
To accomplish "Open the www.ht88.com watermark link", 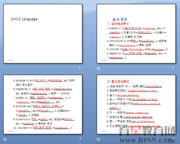I will [x=147, y=140].
